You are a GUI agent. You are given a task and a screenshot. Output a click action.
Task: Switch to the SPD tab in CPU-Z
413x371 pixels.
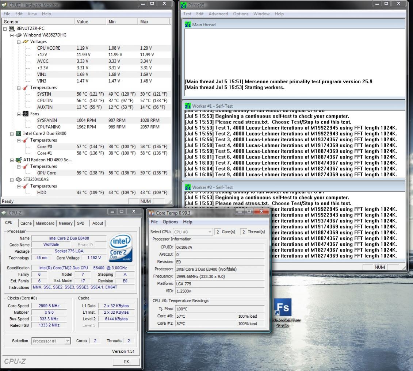pos(81,223)
